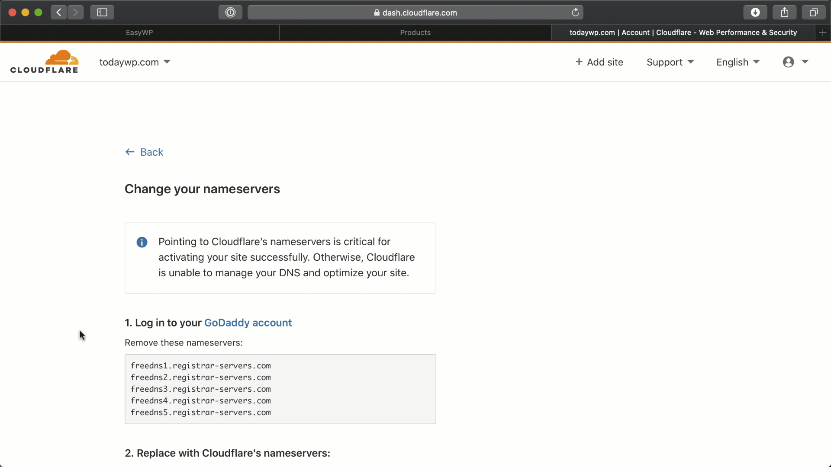Add a new tab with the plus icon
This screenshot has width=831, height=467.
pos(823,33)
